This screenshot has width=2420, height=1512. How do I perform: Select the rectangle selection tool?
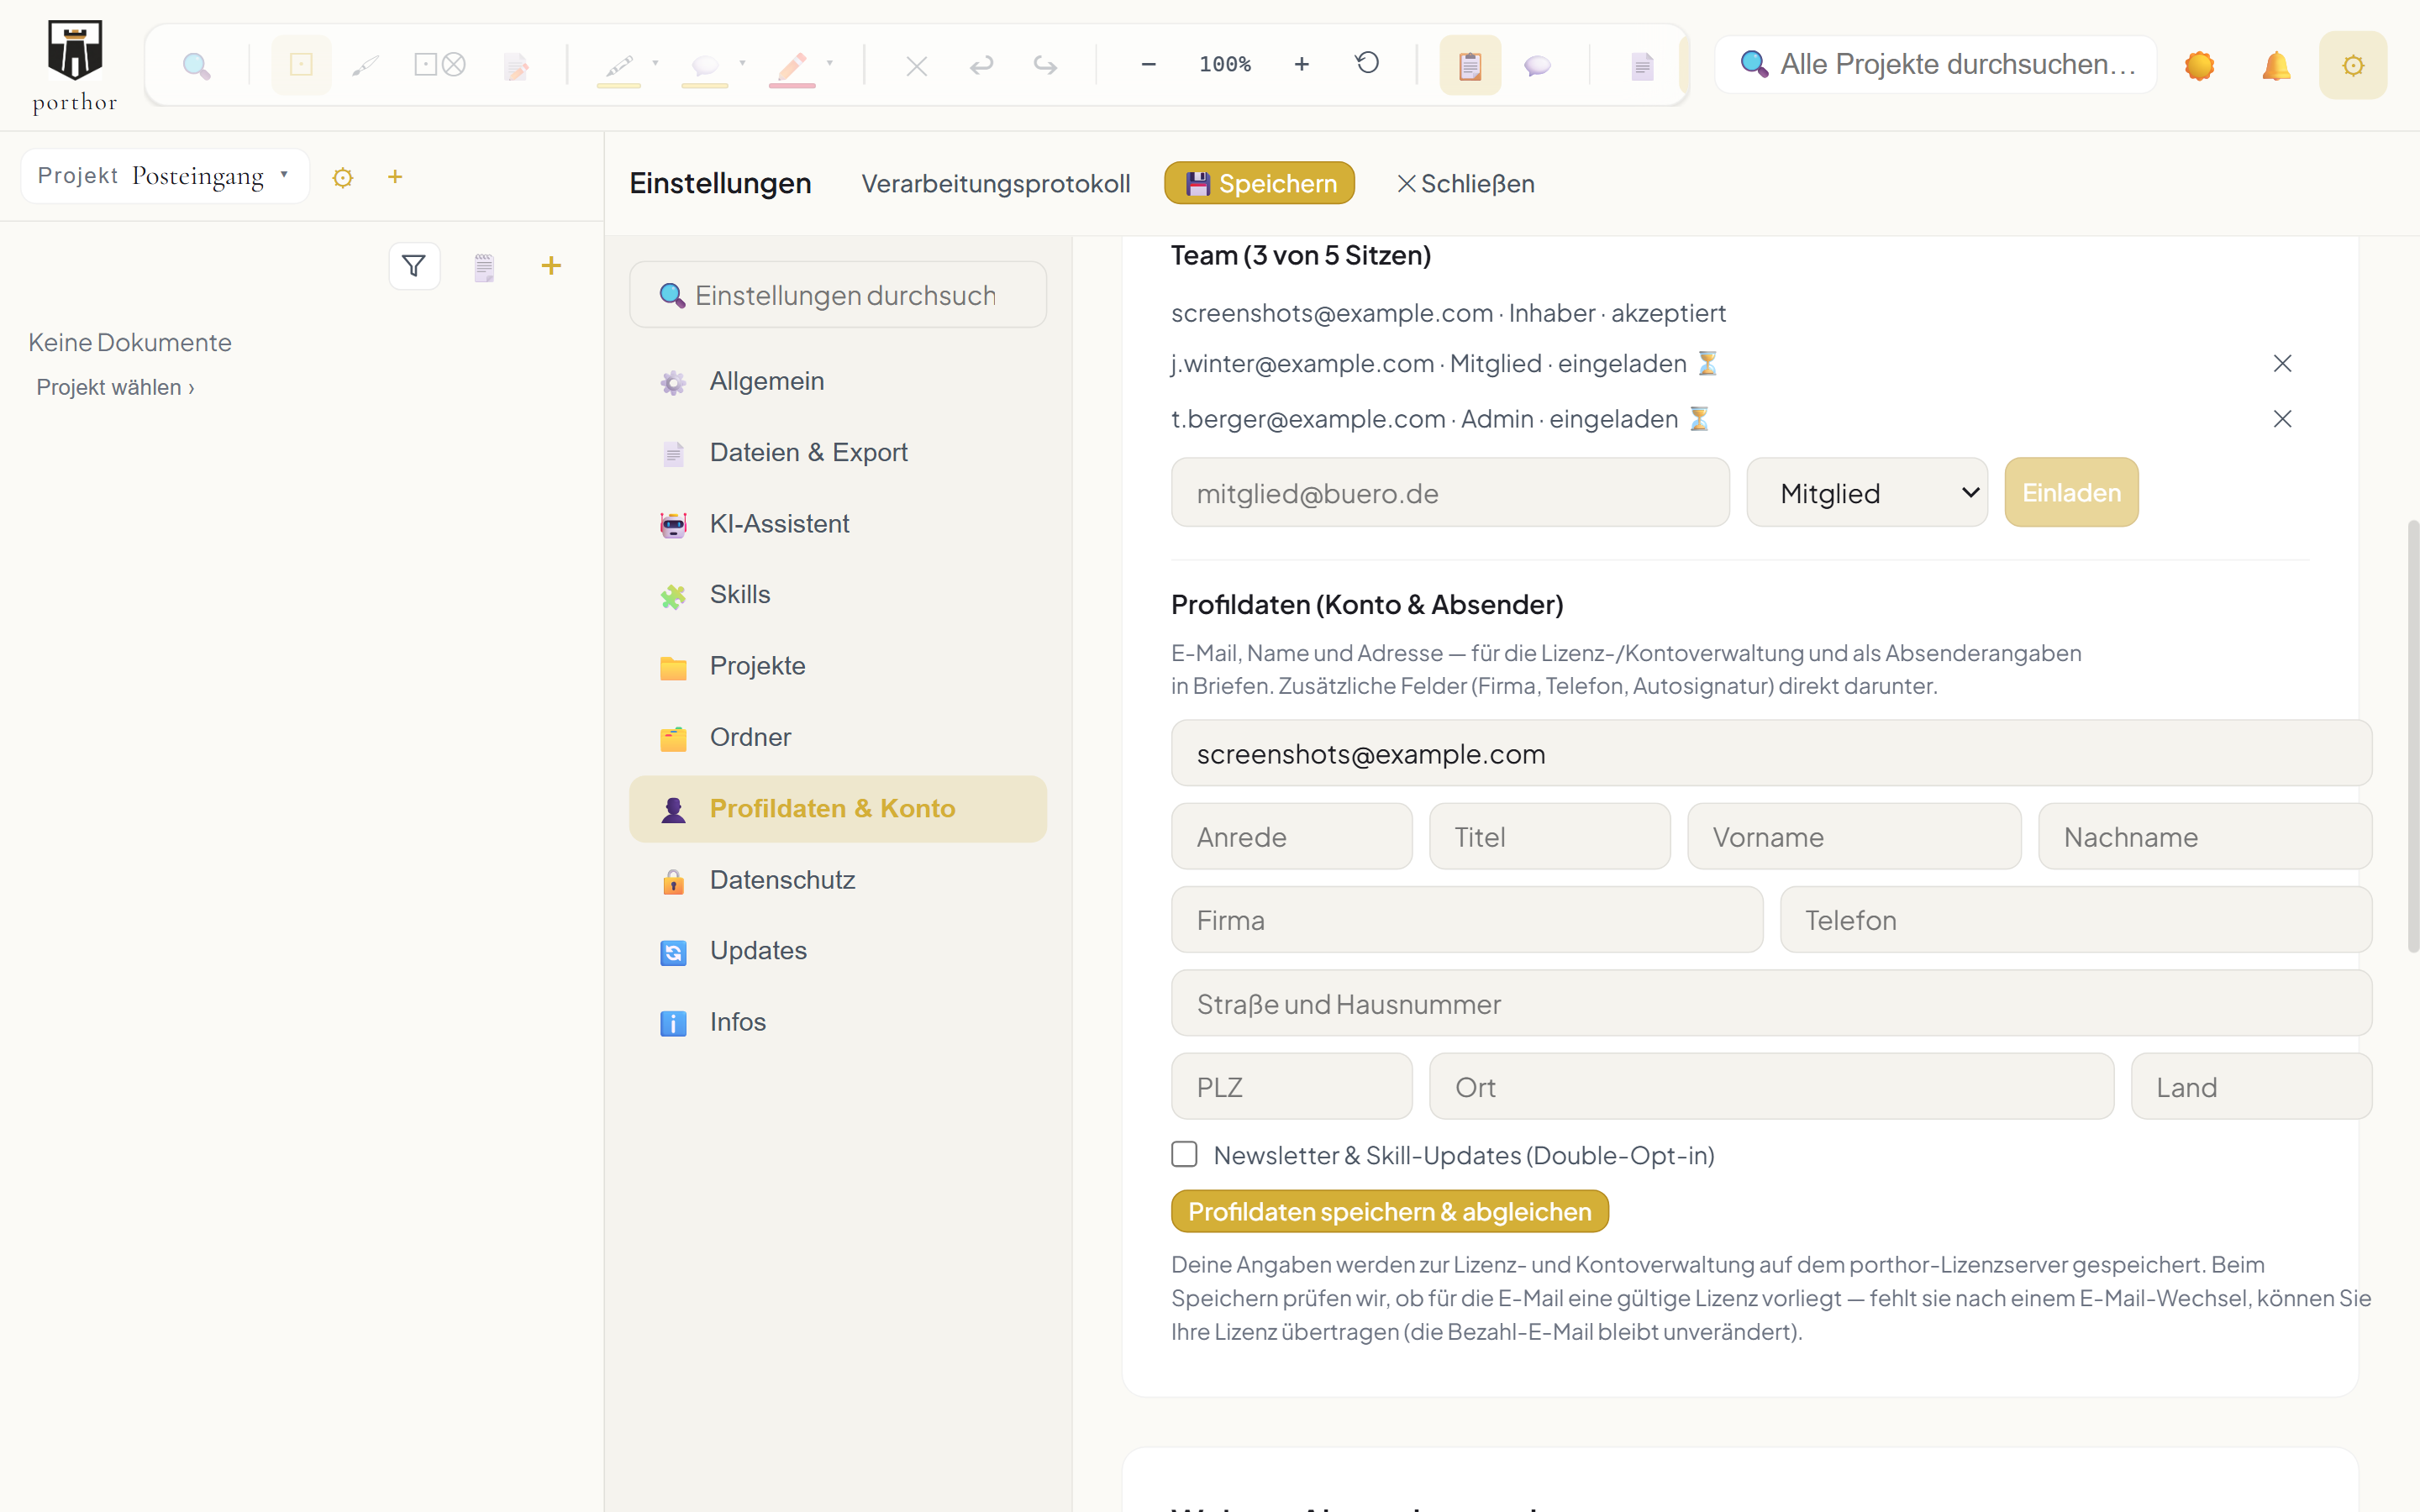coord(301,66)
